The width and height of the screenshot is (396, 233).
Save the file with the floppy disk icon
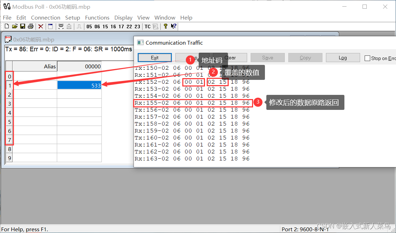click(23, 26)
